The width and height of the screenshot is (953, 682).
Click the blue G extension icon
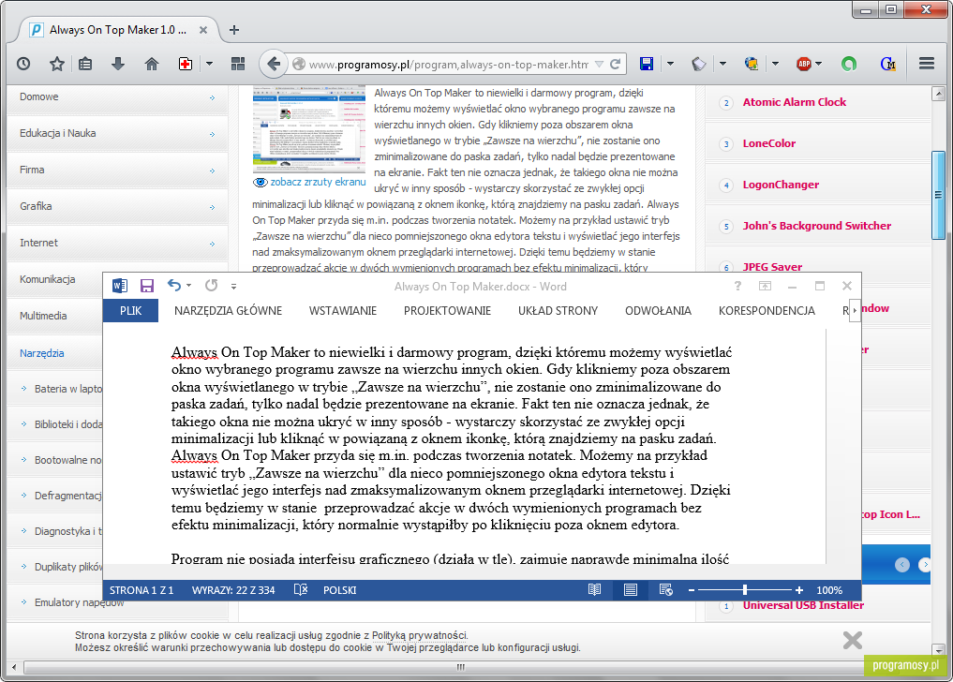coord(888,63)
